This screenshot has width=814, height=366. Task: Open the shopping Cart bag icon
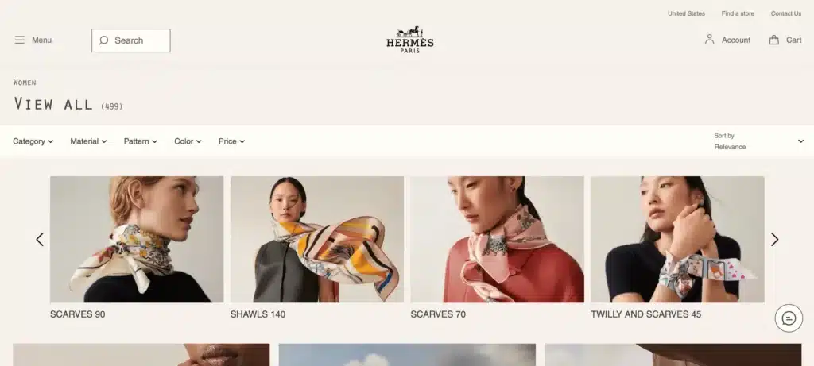point(773,40)
